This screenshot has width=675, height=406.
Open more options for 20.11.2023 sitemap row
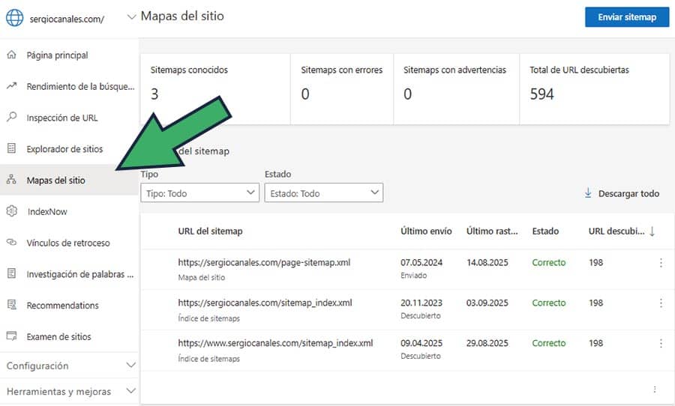point(661,303)
